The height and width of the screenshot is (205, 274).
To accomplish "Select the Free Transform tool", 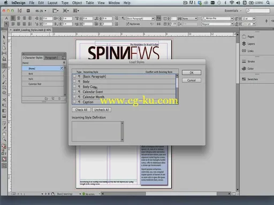I will 4,105.
